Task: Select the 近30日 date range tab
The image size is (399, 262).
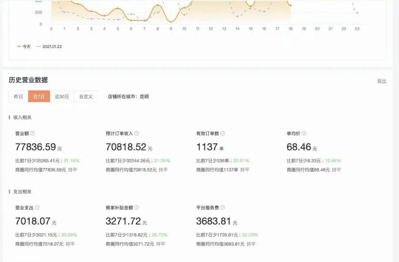Action: pos(61,96)
